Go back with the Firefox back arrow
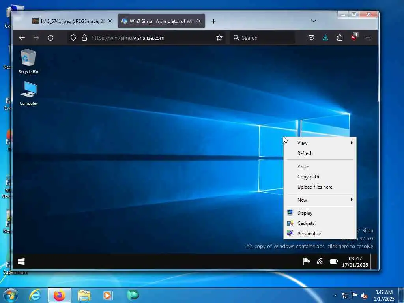 click(22, 38)
